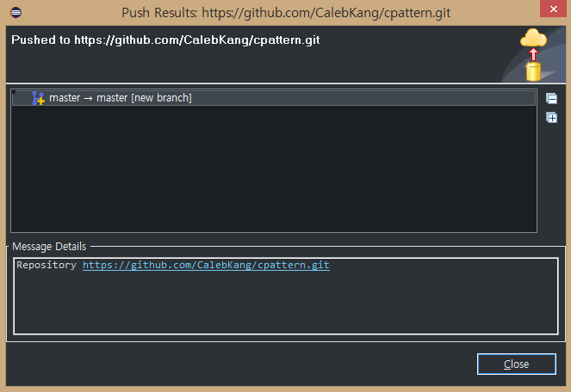Click the Close button
Viewport: 571px width, 392px height.
517,364
